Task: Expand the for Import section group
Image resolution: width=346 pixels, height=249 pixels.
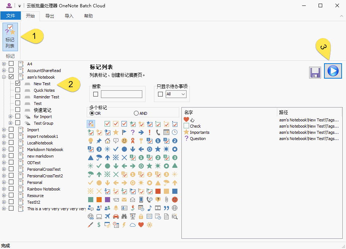Action: [10, 116]
